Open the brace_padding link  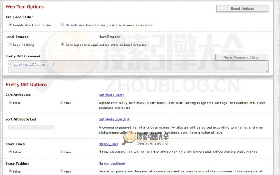click(x=112, y=164)
